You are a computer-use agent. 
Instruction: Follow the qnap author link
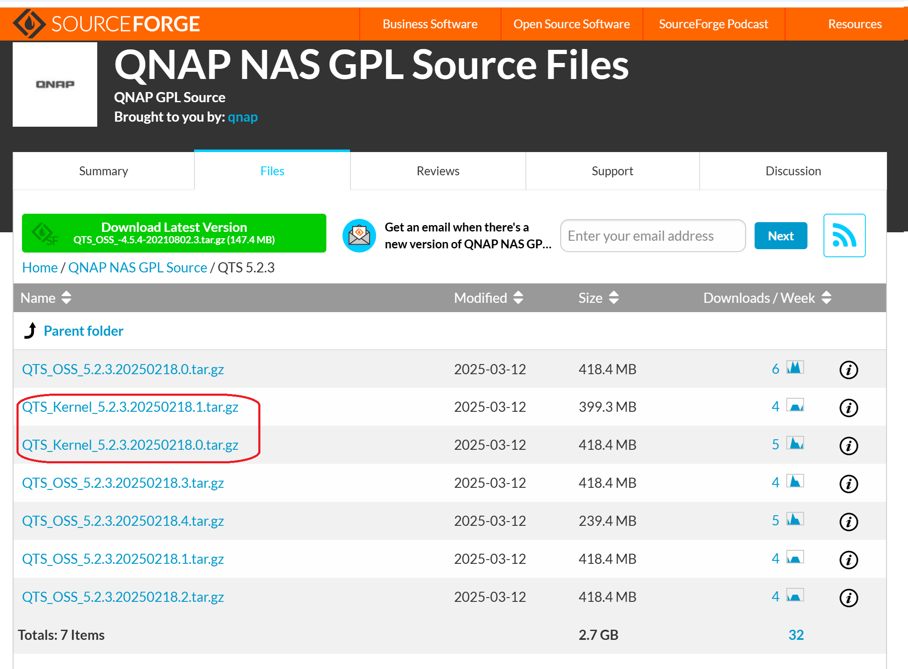243,117
